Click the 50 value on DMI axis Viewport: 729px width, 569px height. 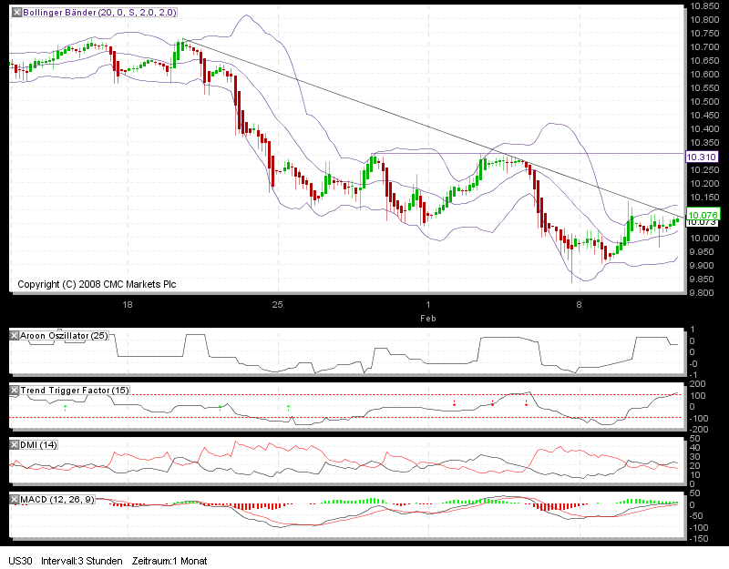tap(694, 439)
